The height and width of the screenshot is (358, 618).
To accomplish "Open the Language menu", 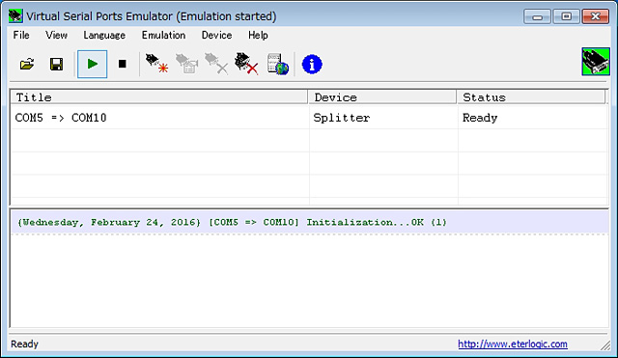I will tap(104, 35).
